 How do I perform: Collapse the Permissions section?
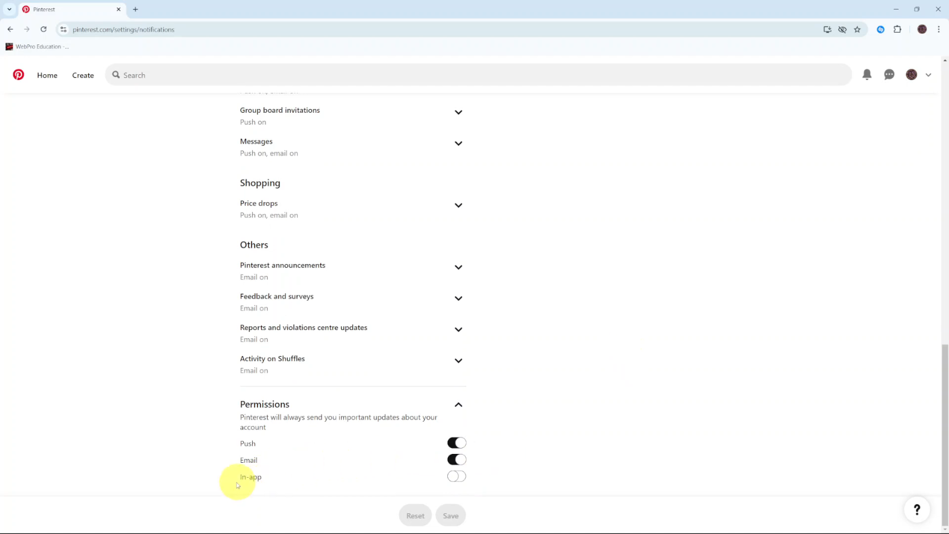pyautogui.click(x=458, y=405)
